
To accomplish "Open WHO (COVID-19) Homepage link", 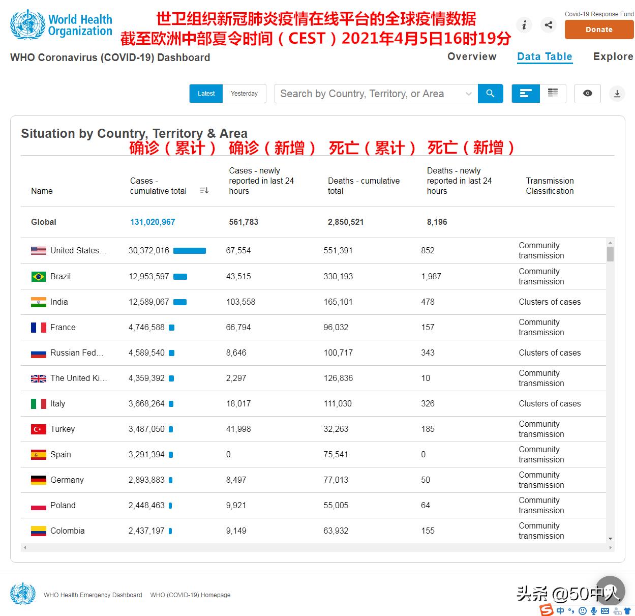I will tap(190, 595).
